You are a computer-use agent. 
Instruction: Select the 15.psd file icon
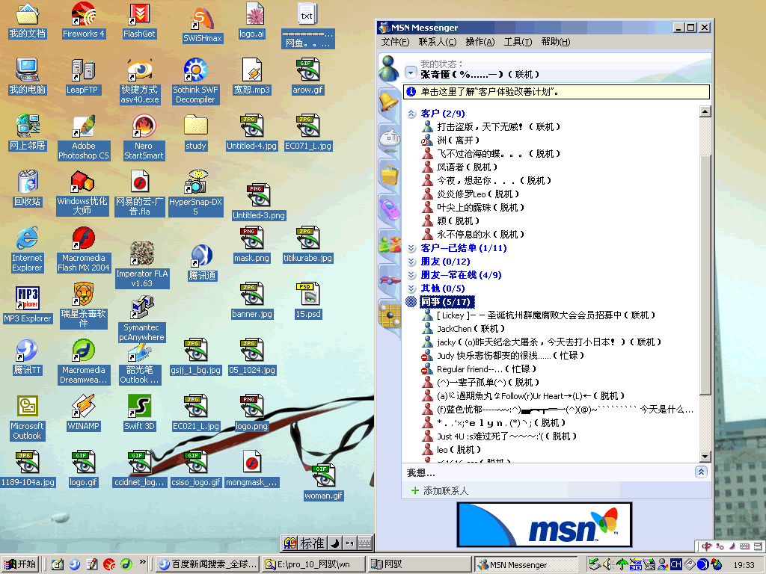tap(307, 301)
